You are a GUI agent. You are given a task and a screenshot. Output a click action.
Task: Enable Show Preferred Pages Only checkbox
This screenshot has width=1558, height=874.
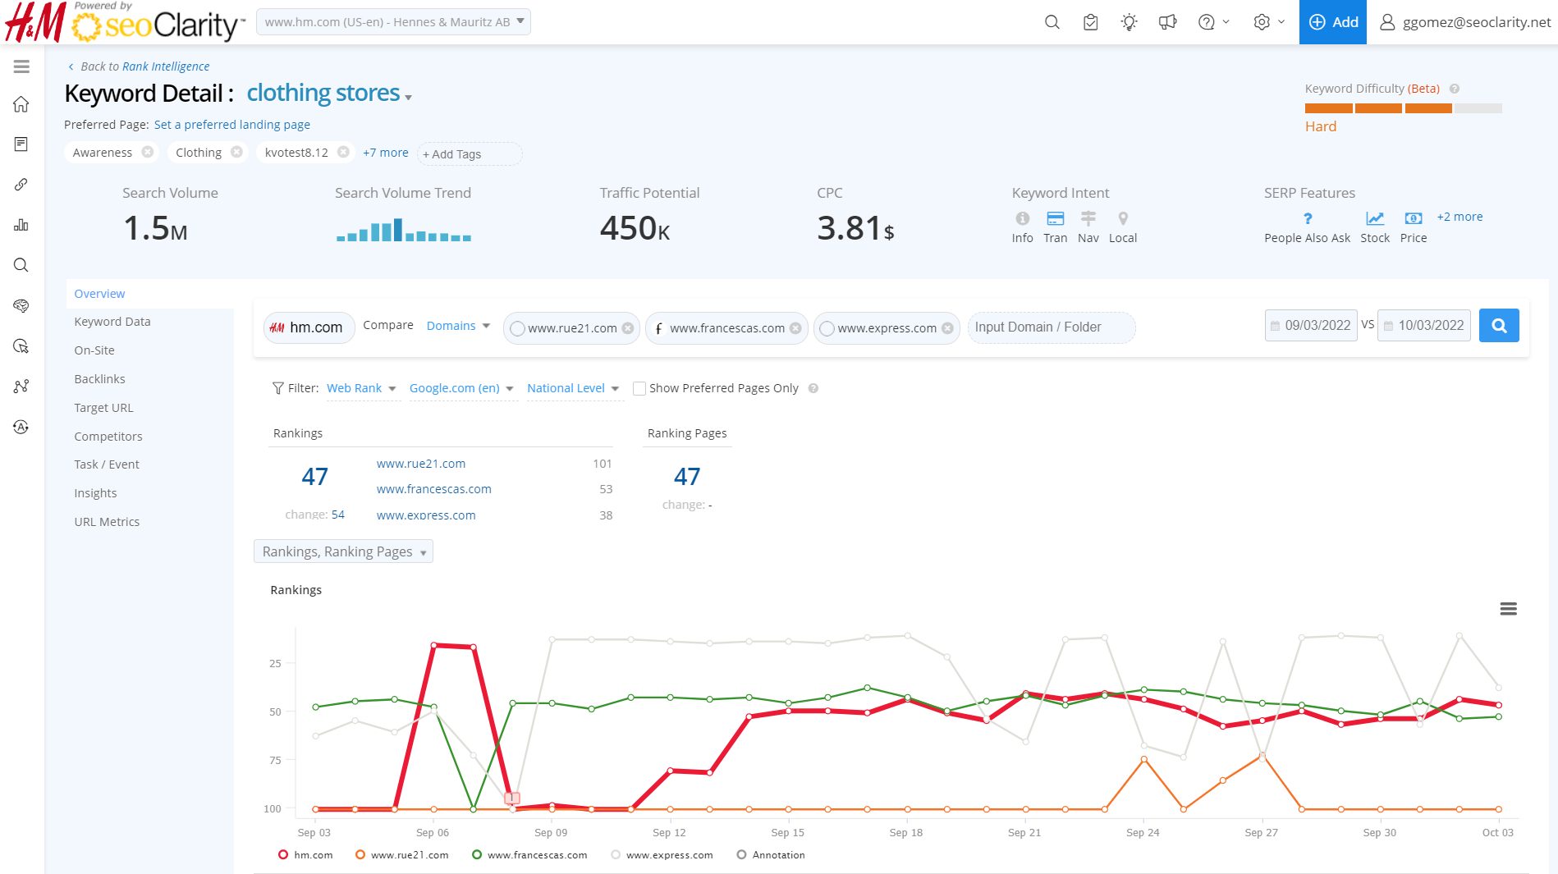pos(639,388)
